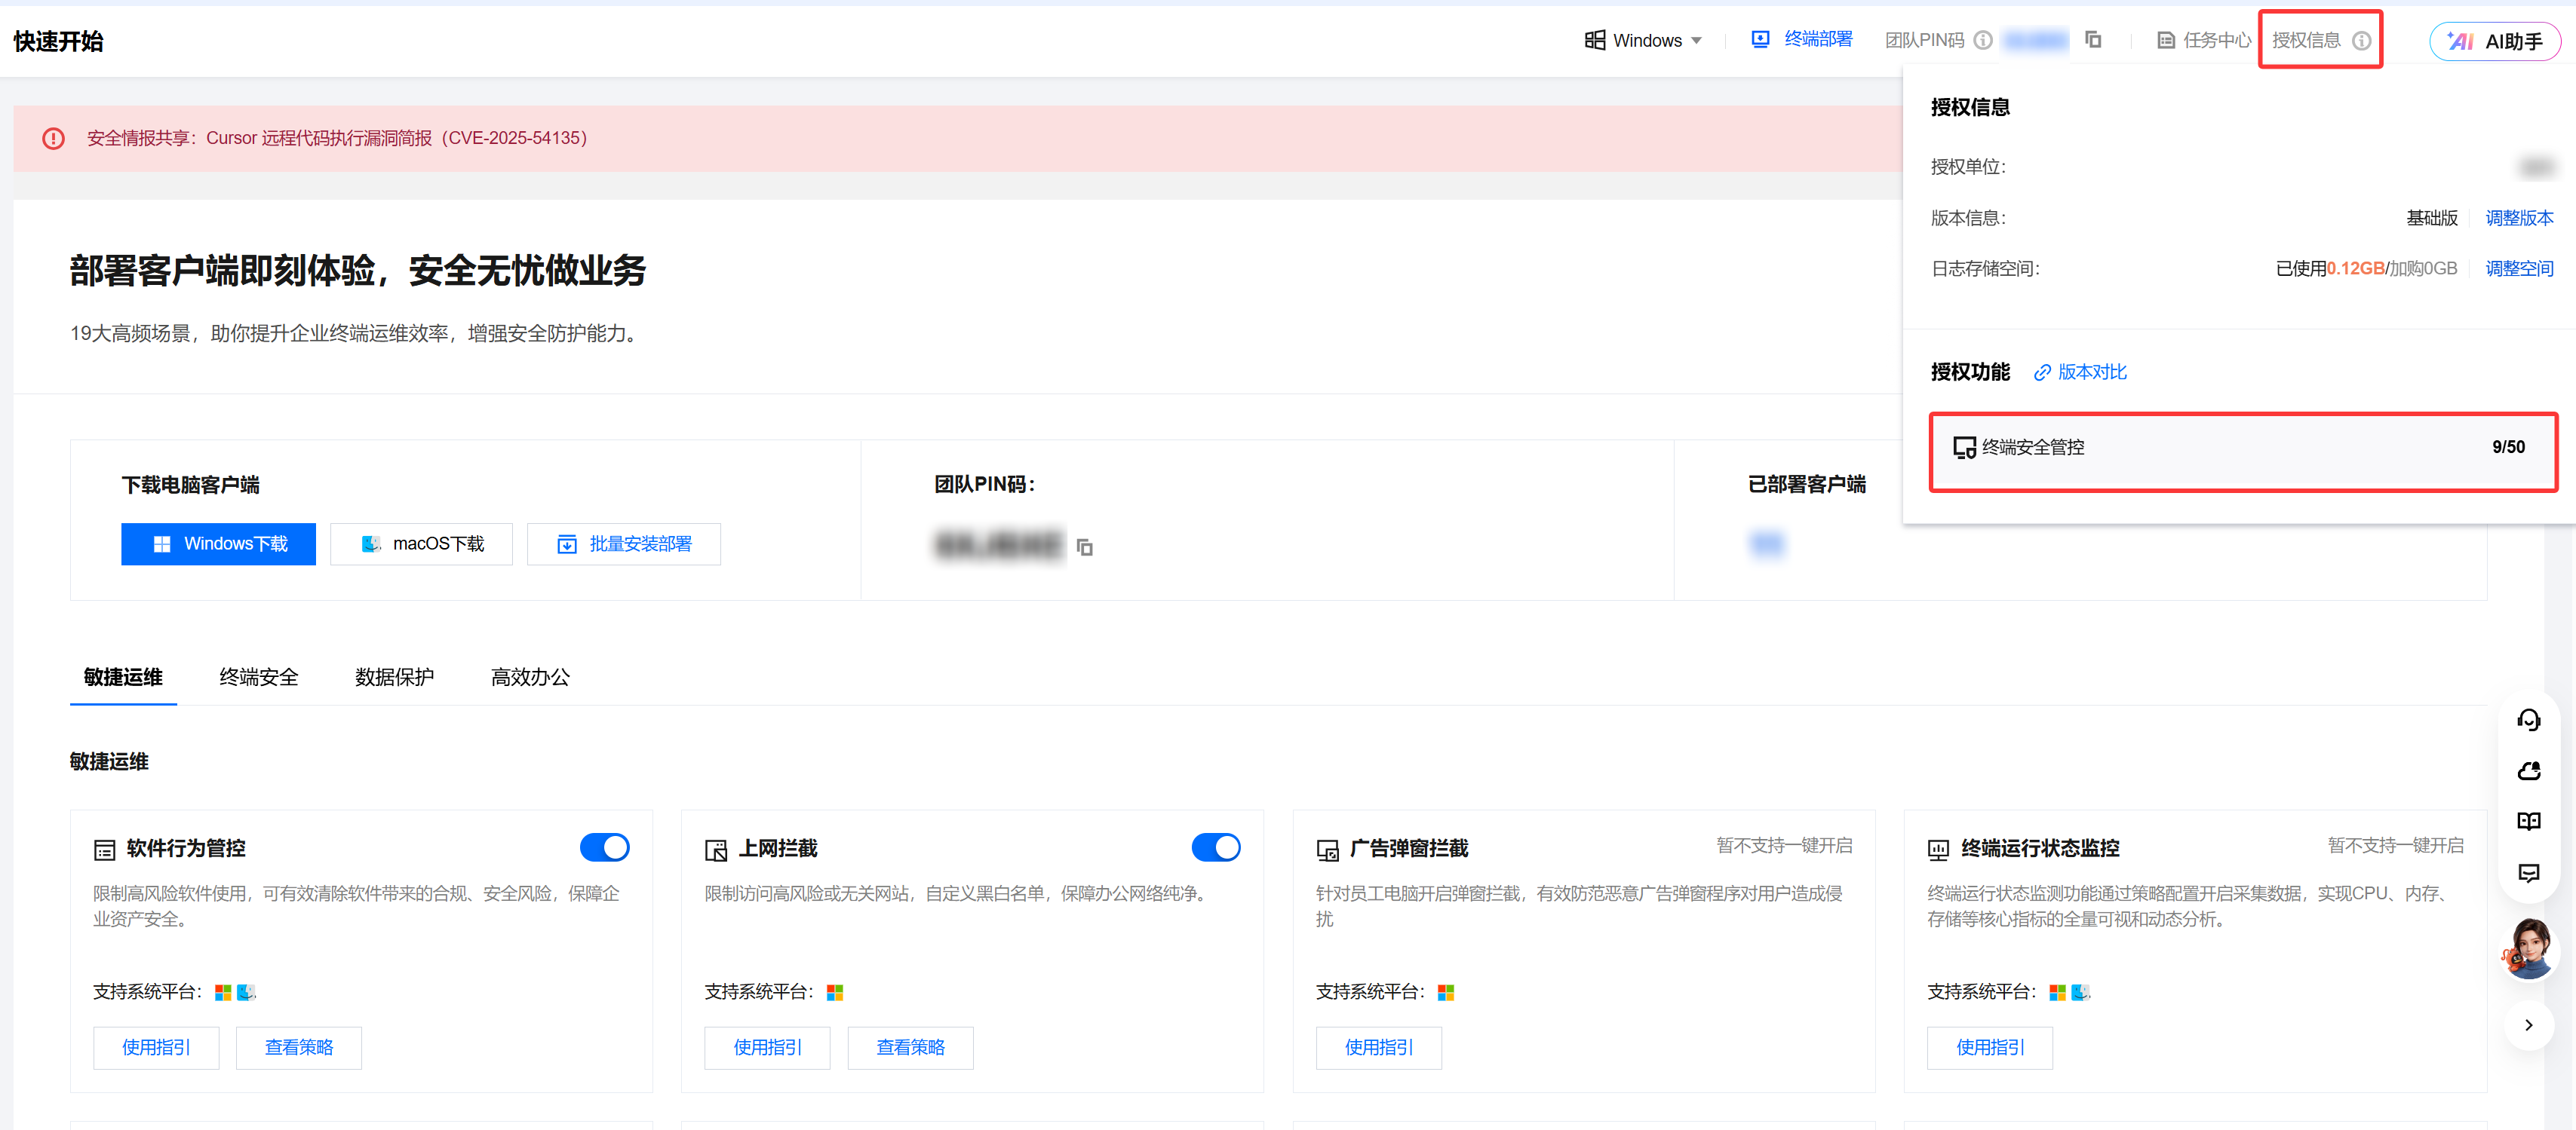2576x1130 pixels.
Task: Click the cloud service sidebar icon
Action: tap(2528, 770)
